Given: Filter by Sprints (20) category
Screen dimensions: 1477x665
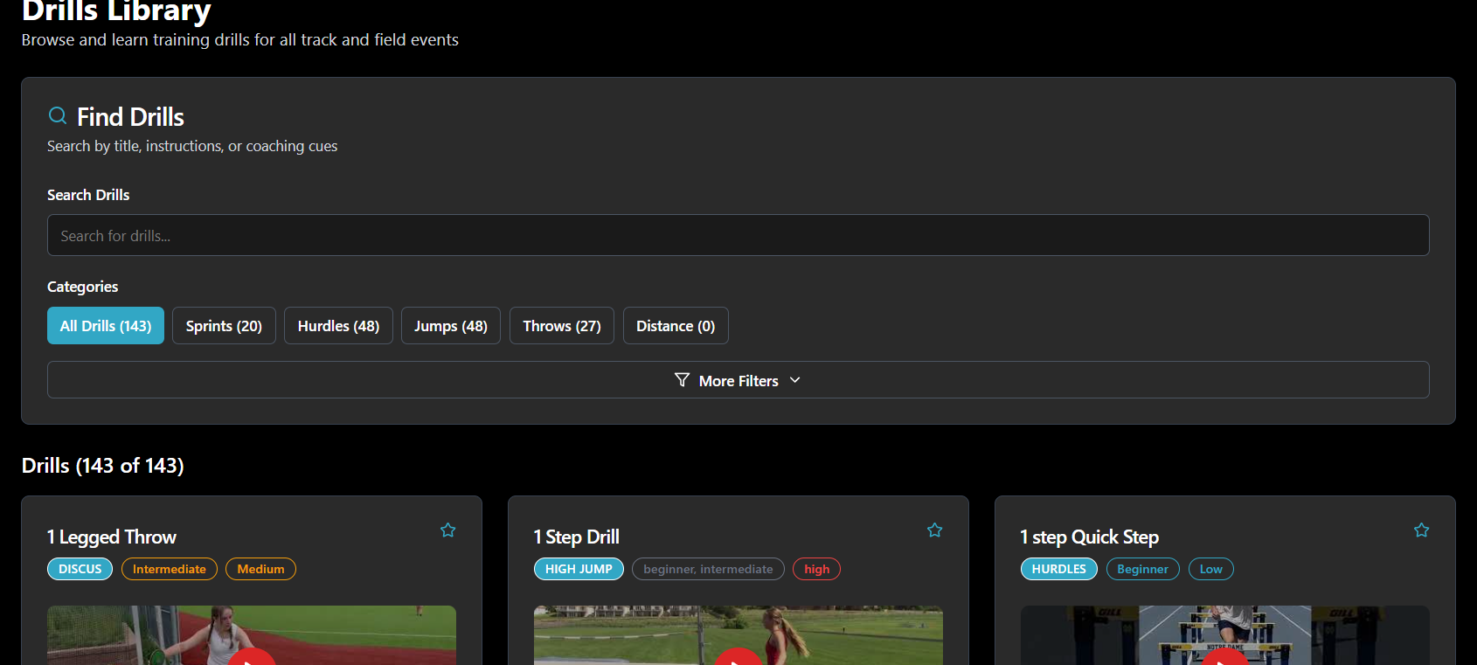Looking at the screenshot, I should point(224,326).
